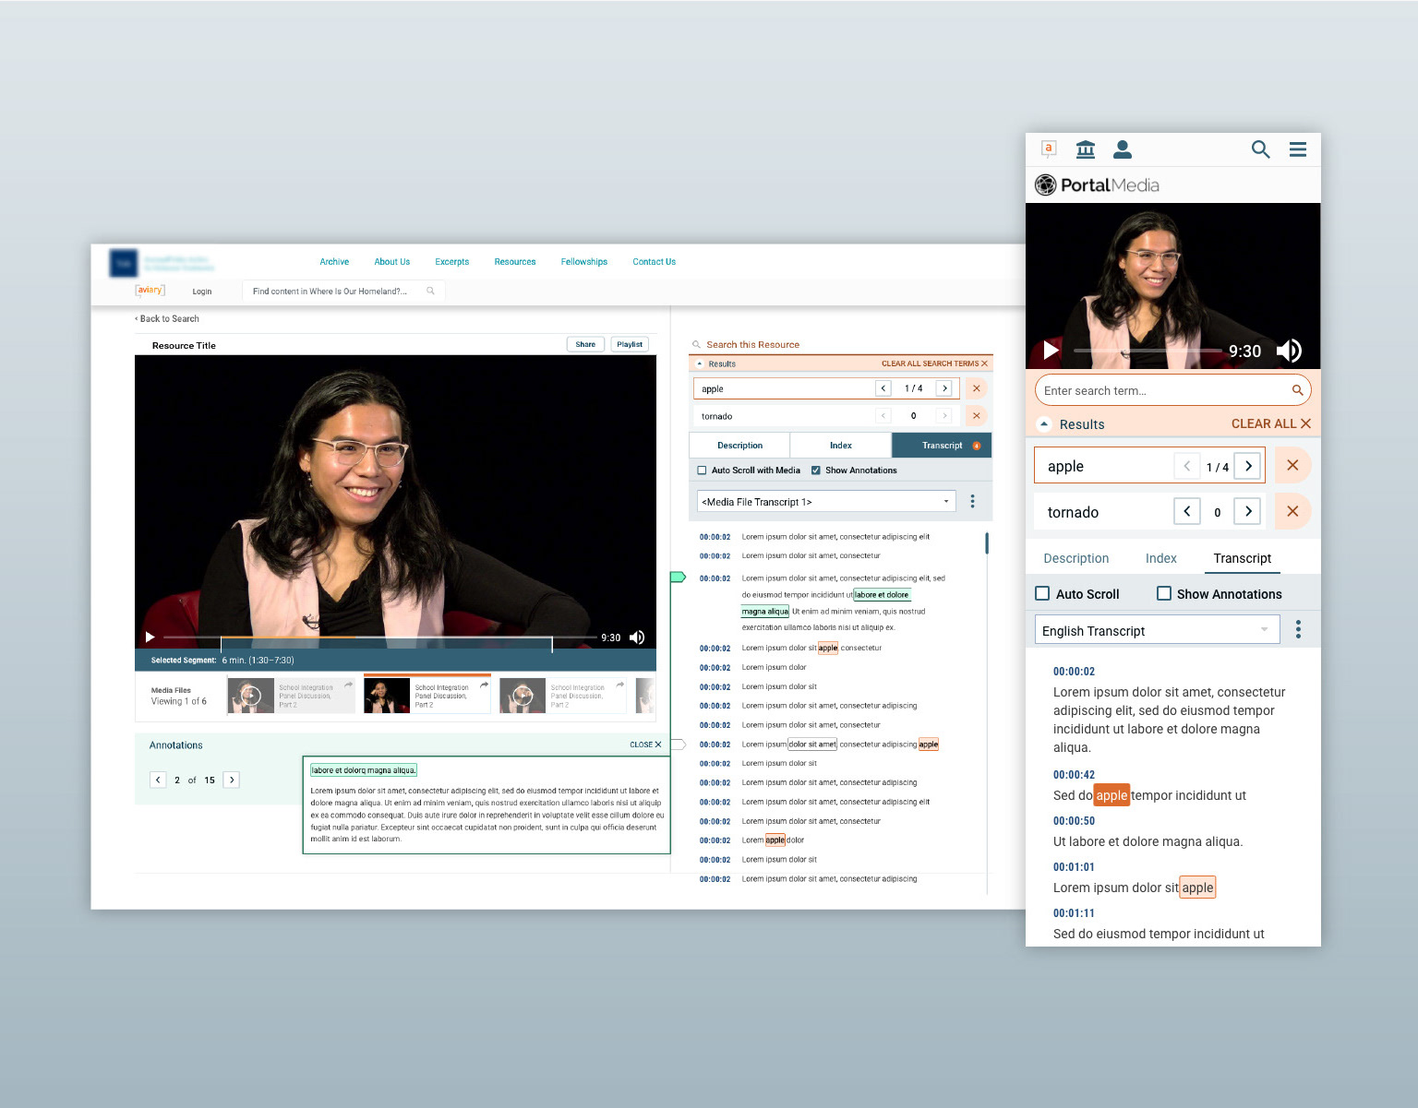Click CLEAR ALL in mobile results
Viewport: 1418px width, 1108px height.
[1271, 423]
